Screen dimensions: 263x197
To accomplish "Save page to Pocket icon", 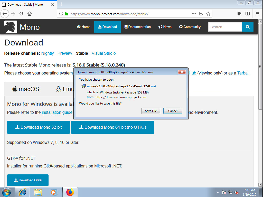I will [x=201, y=14].
